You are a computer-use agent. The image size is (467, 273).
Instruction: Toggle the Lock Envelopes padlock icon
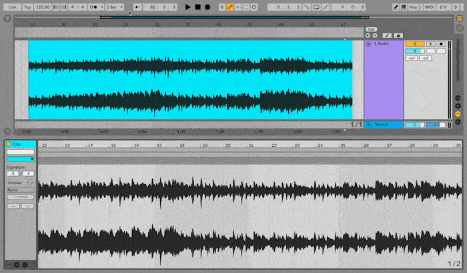tap(398, 35)
